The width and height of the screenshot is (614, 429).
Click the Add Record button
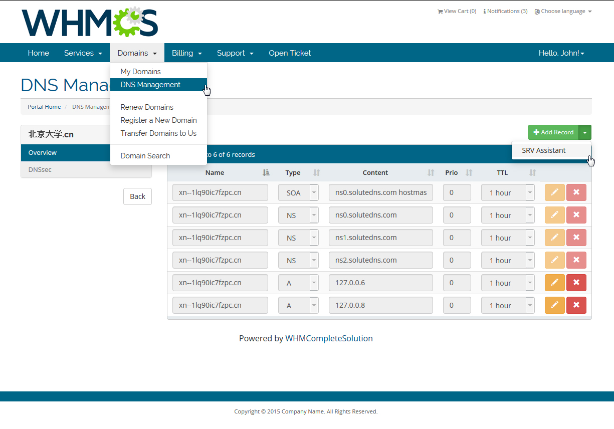point(553,132)
